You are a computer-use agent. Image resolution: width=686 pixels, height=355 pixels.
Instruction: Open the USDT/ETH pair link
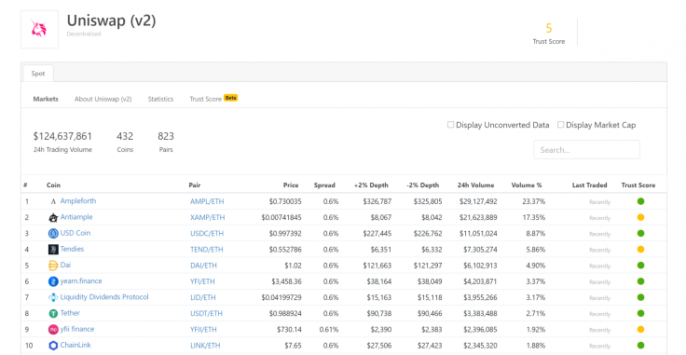(207, 313)
